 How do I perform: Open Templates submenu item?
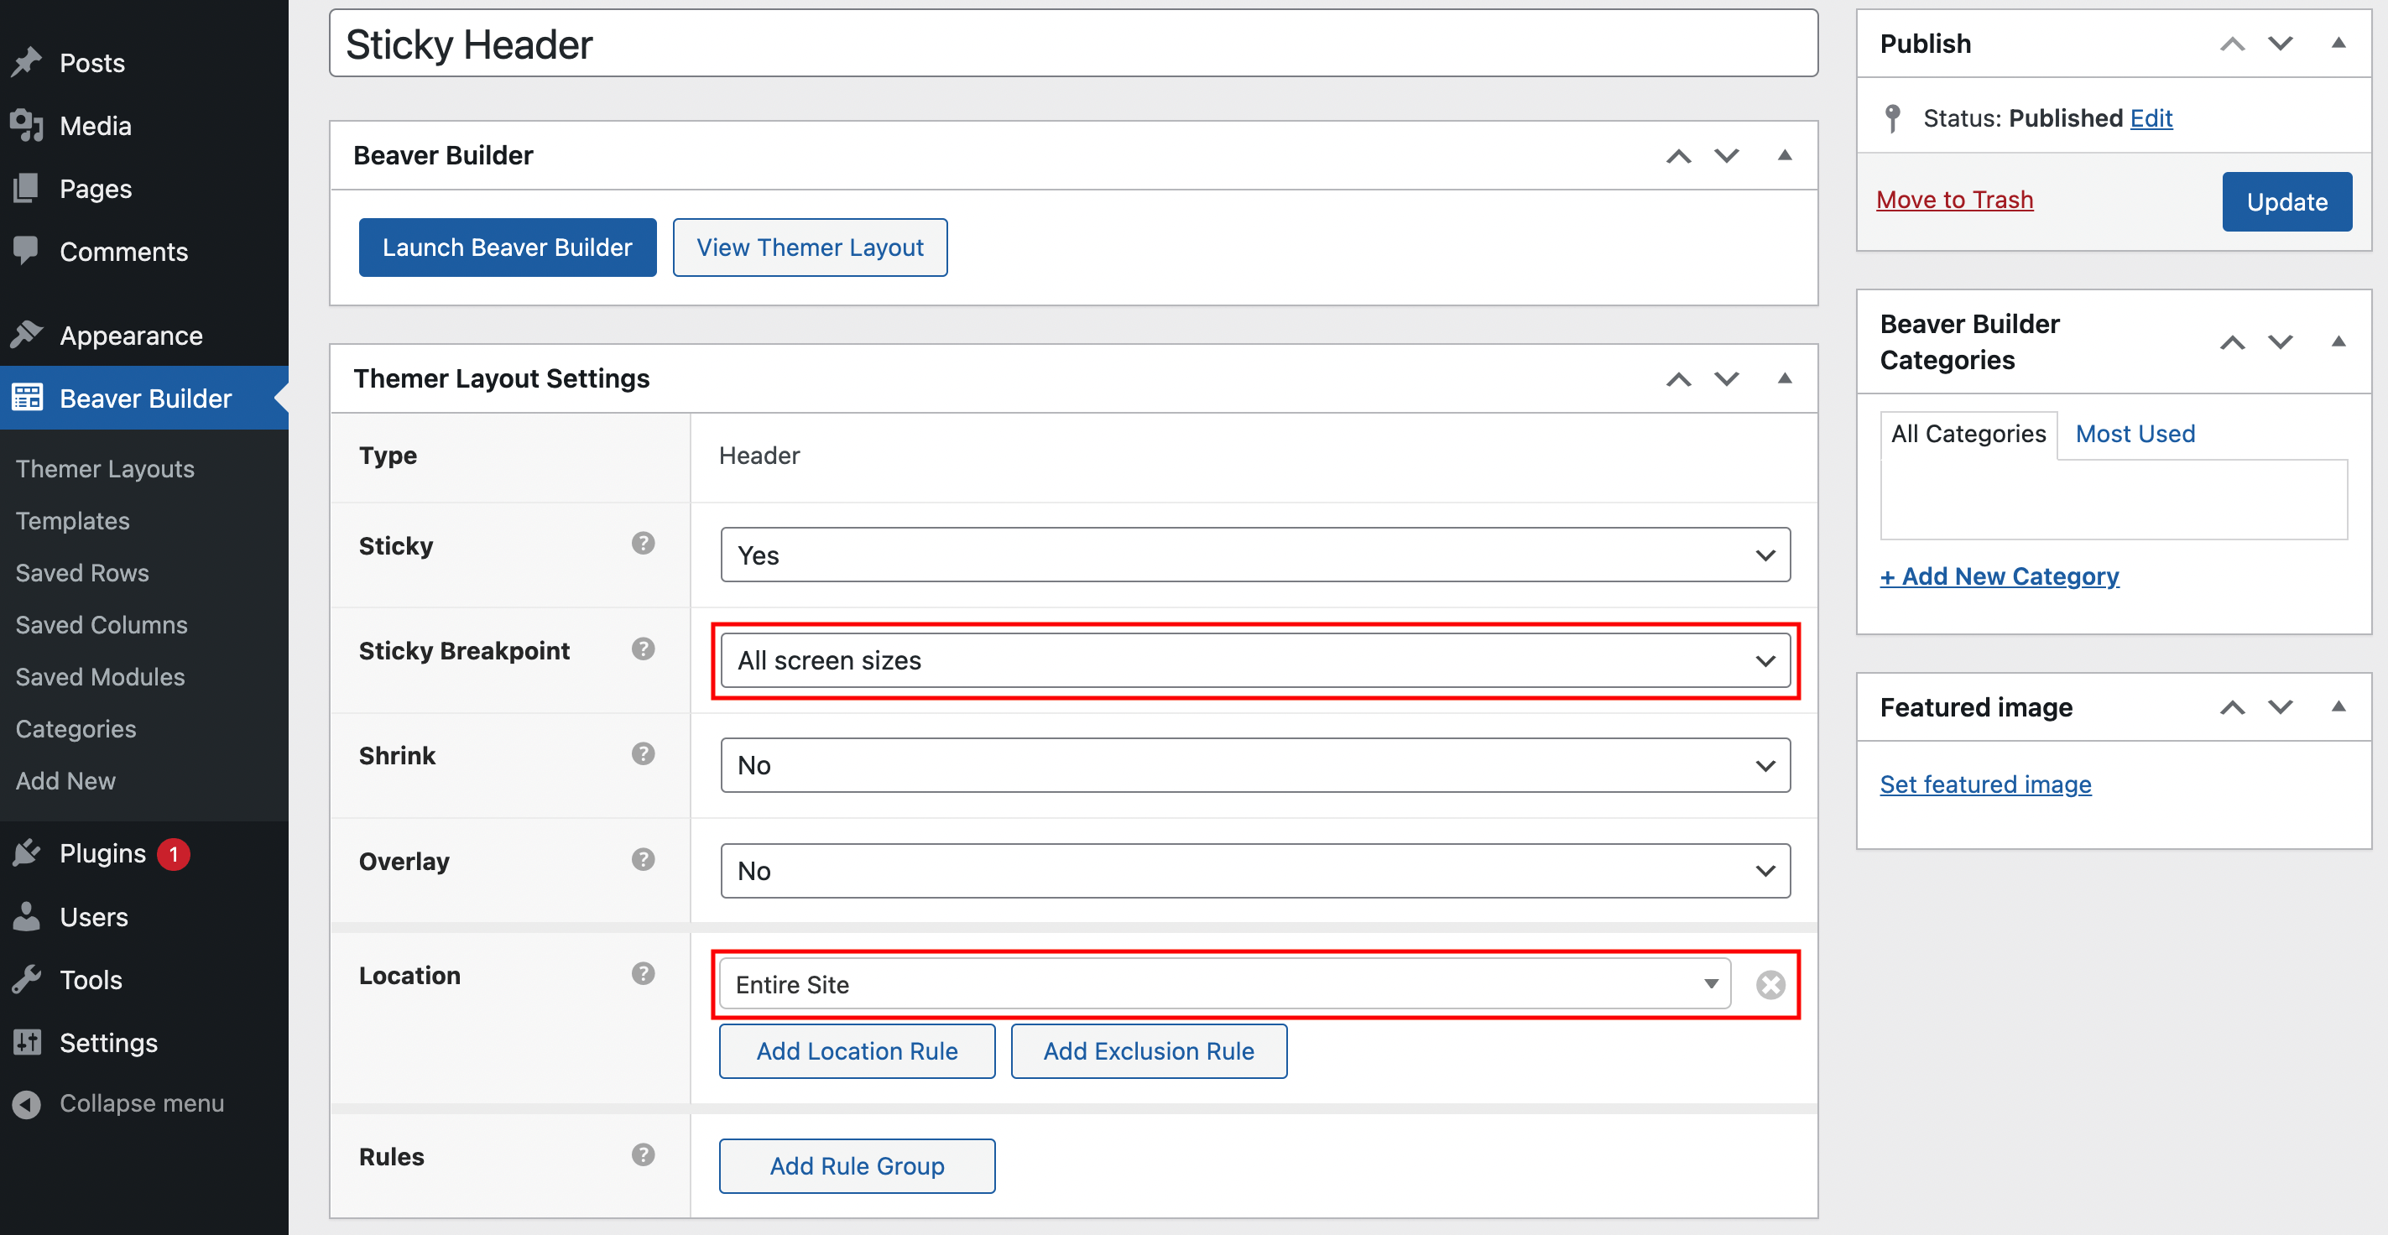click(72, 520)
